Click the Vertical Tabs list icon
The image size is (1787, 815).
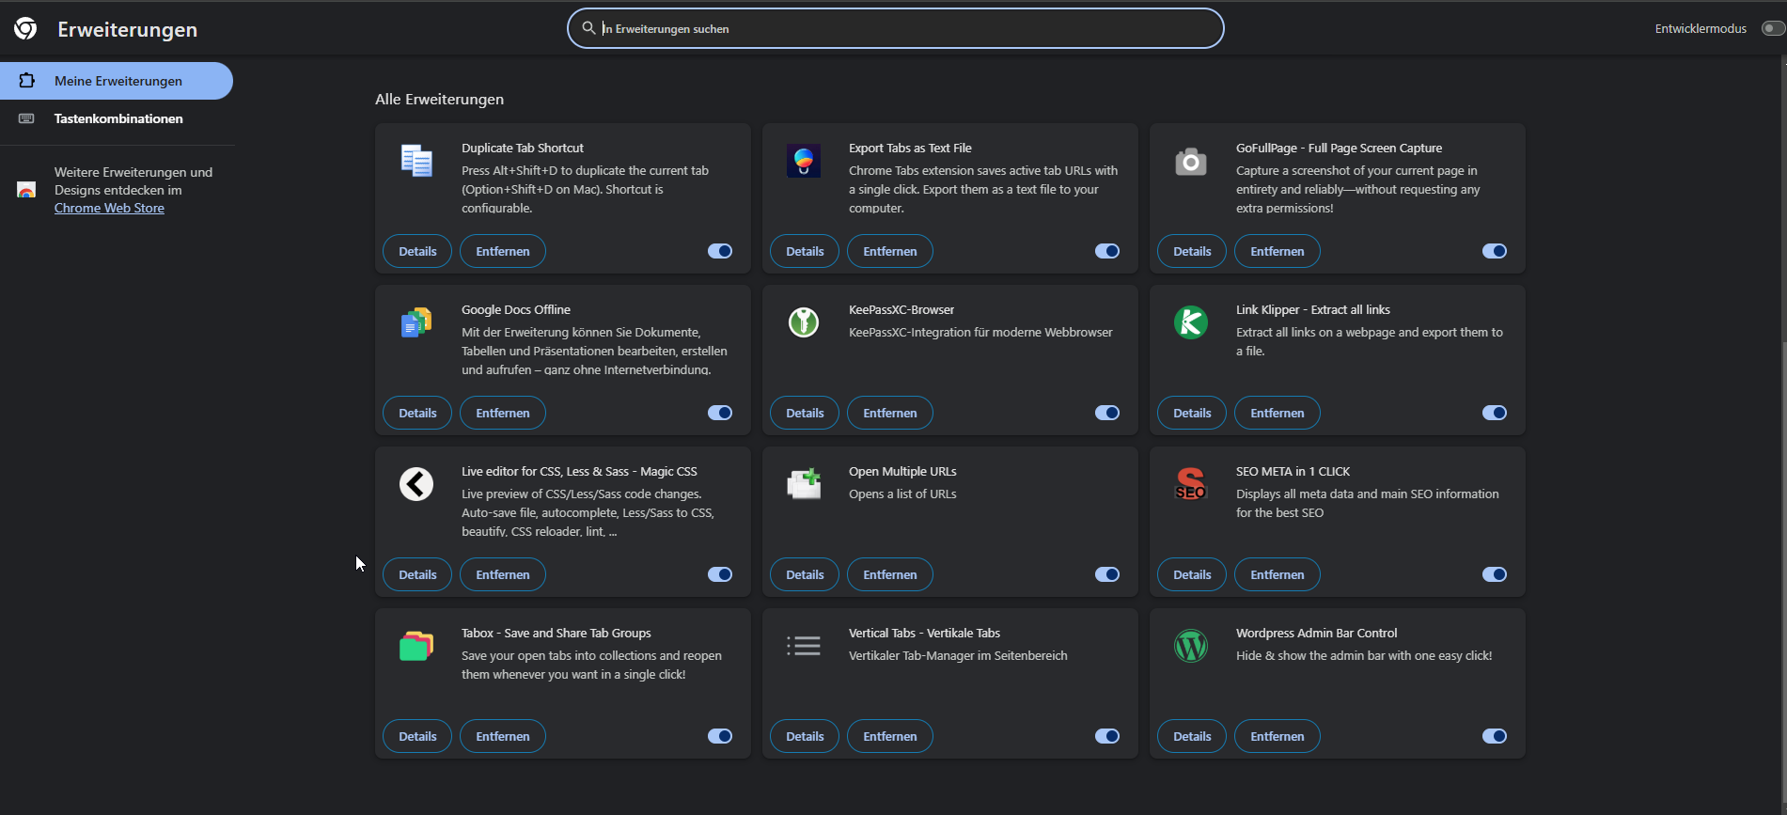click(x=804, y=646)
